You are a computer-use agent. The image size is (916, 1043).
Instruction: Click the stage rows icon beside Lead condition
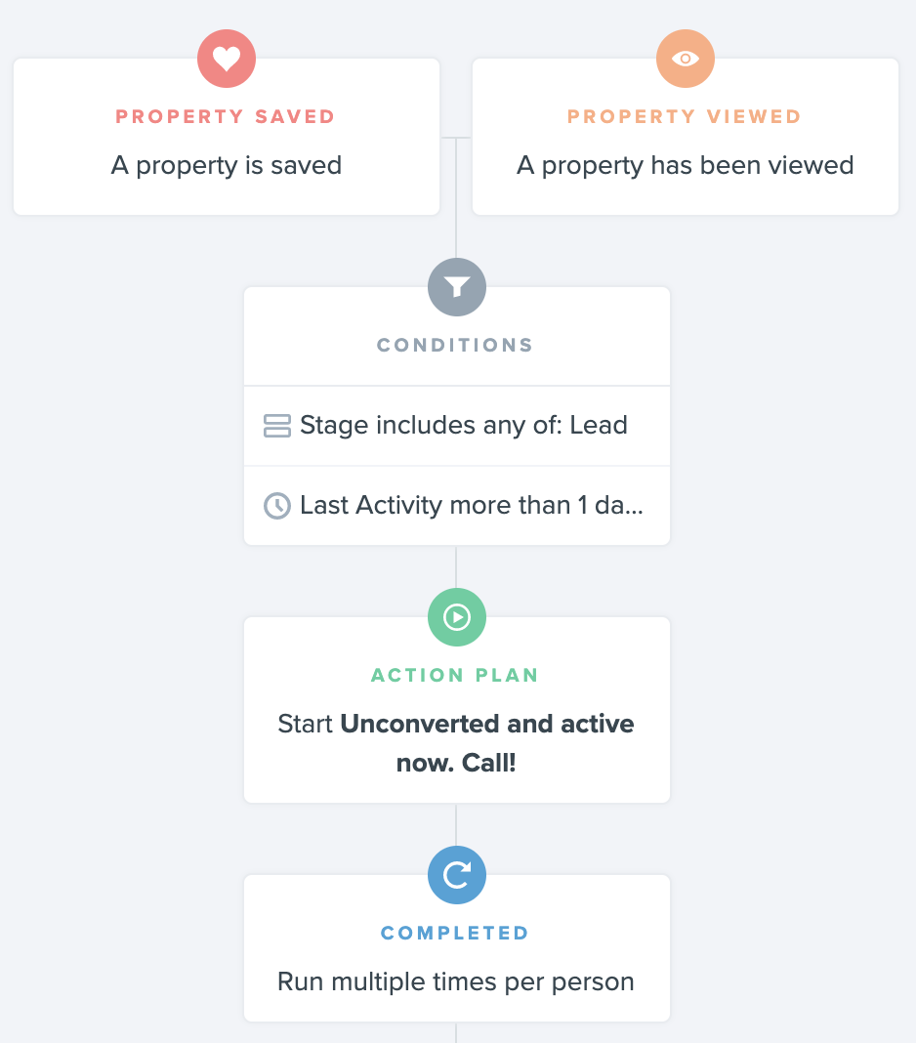pyautogui.click(x=276, y=426)
